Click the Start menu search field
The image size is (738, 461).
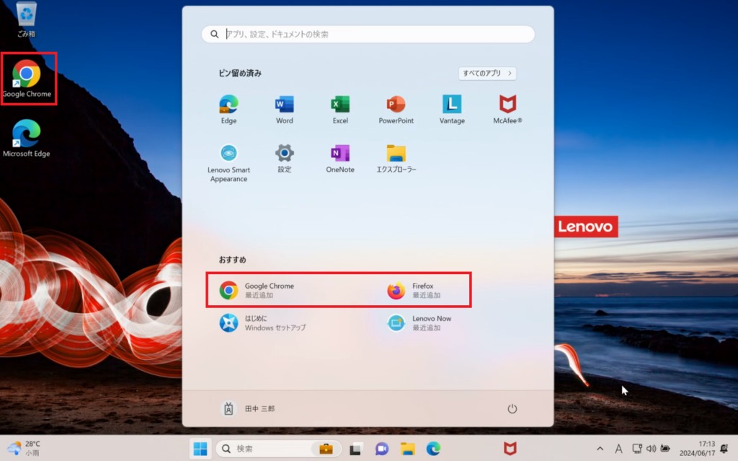(368, 34)
